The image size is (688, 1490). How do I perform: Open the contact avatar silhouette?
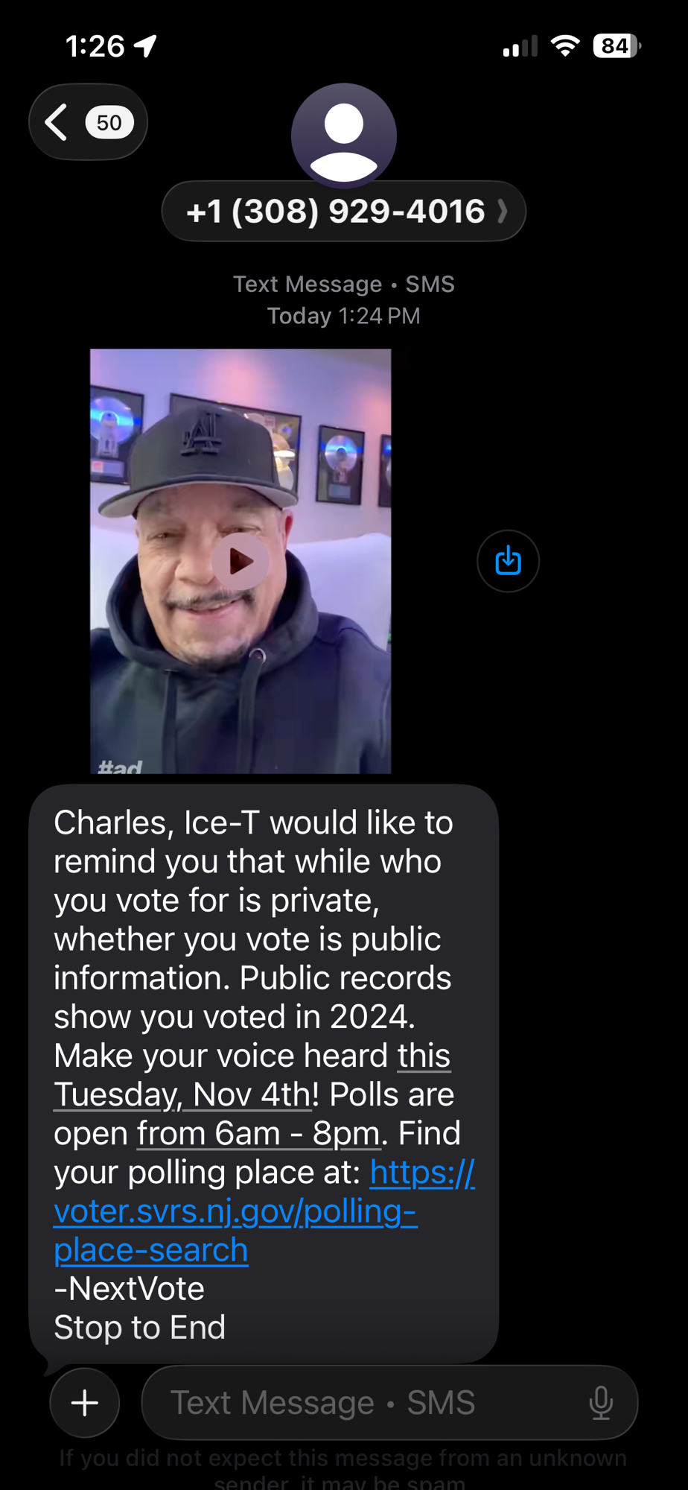[x=344, y=136]
